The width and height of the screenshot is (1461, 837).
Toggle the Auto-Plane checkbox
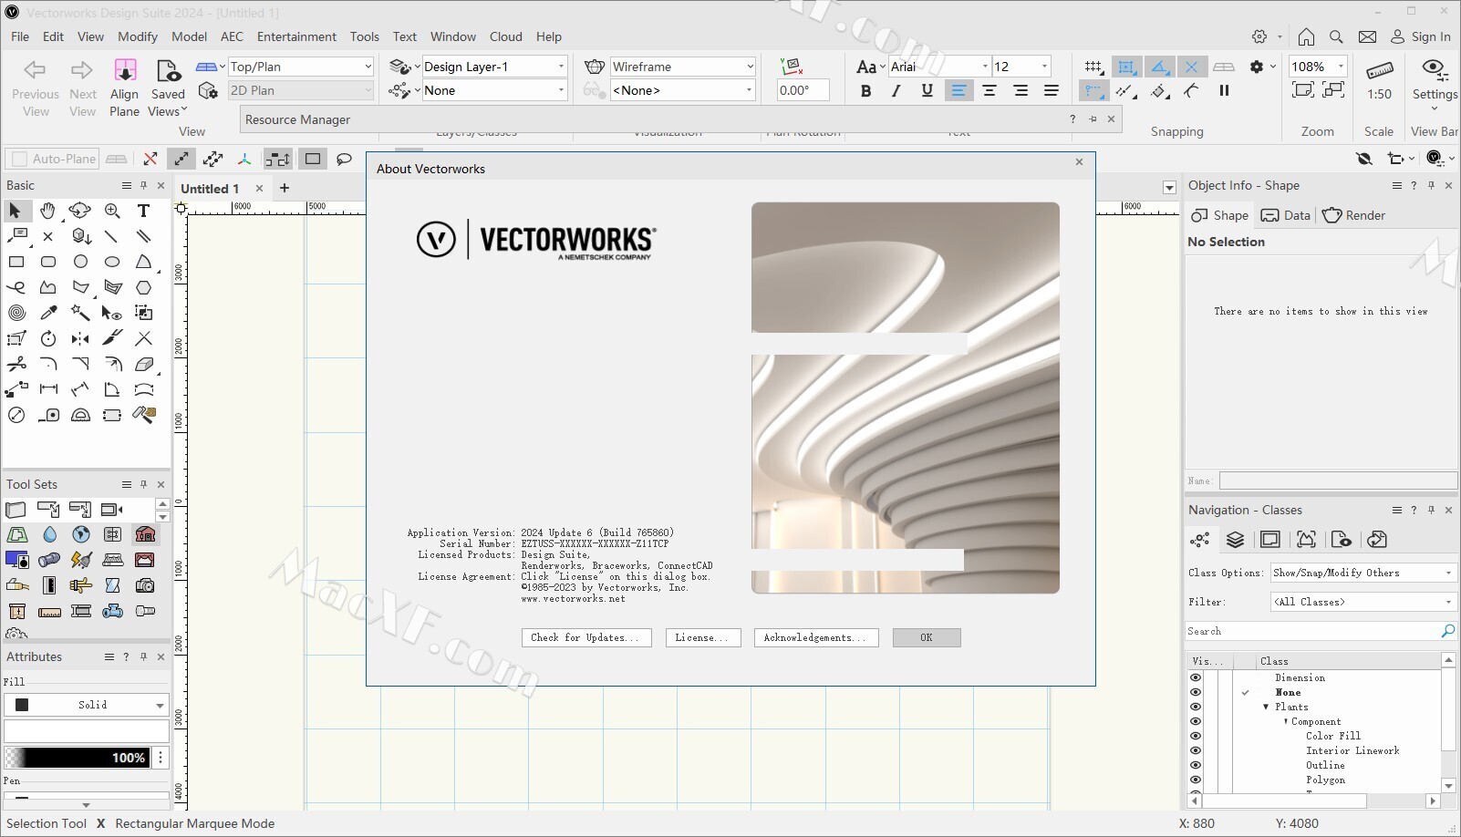pos(20,159)
